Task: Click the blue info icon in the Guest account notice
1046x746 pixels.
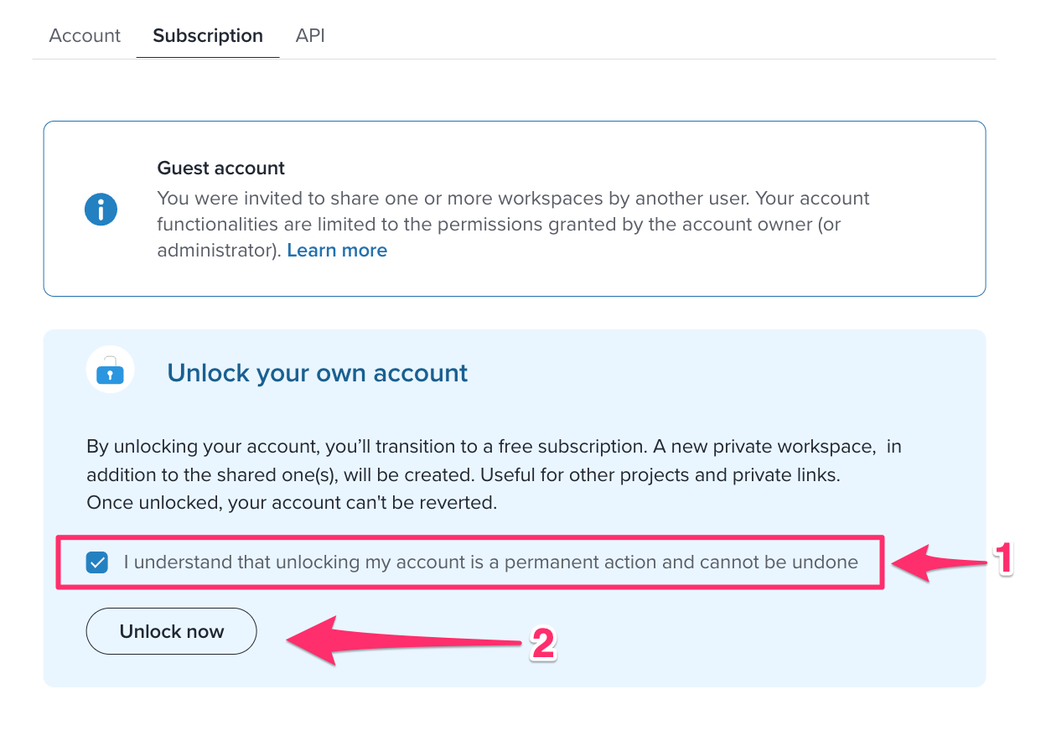Action: click(101, 209)
